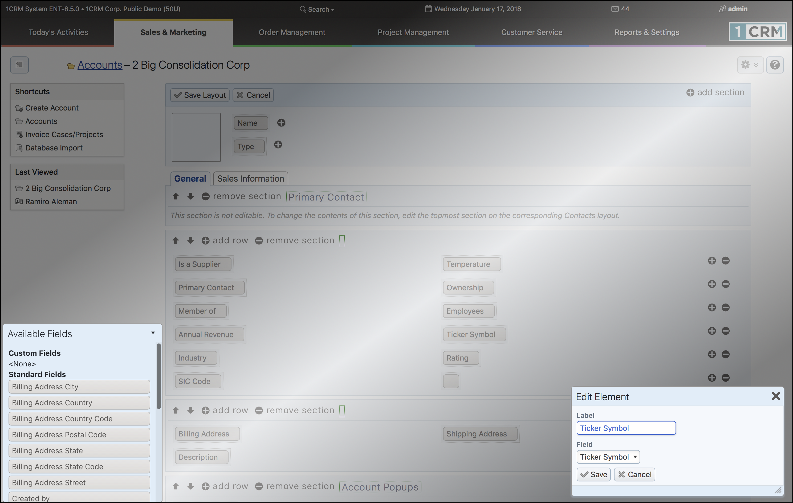Toggle the sidebar panel icon near Accounts
Image resolution: width=793 pixels, height=503 pixels.
[x=19, y=64]
